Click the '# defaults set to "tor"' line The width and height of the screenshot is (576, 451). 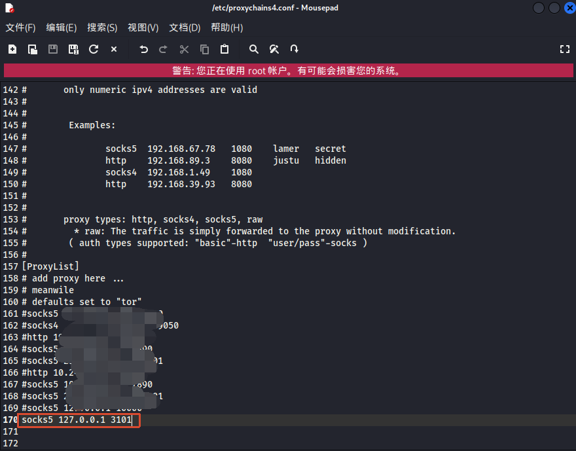[82, 302]
